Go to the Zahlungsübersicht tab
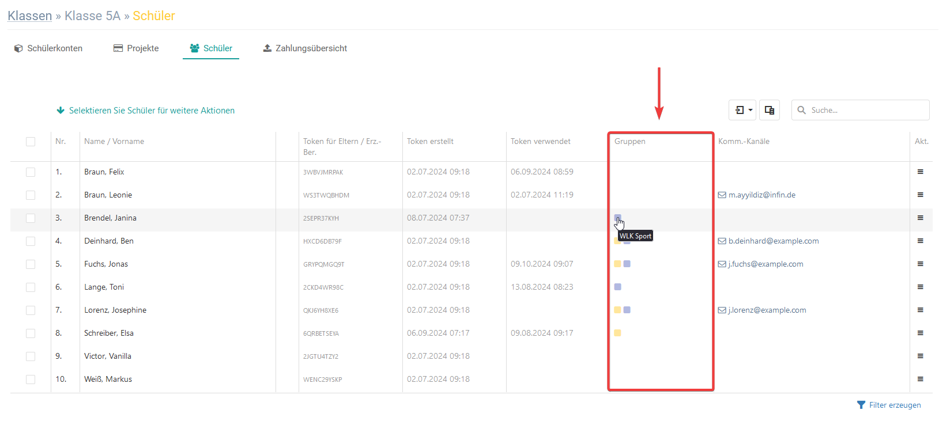 (305, 48)
